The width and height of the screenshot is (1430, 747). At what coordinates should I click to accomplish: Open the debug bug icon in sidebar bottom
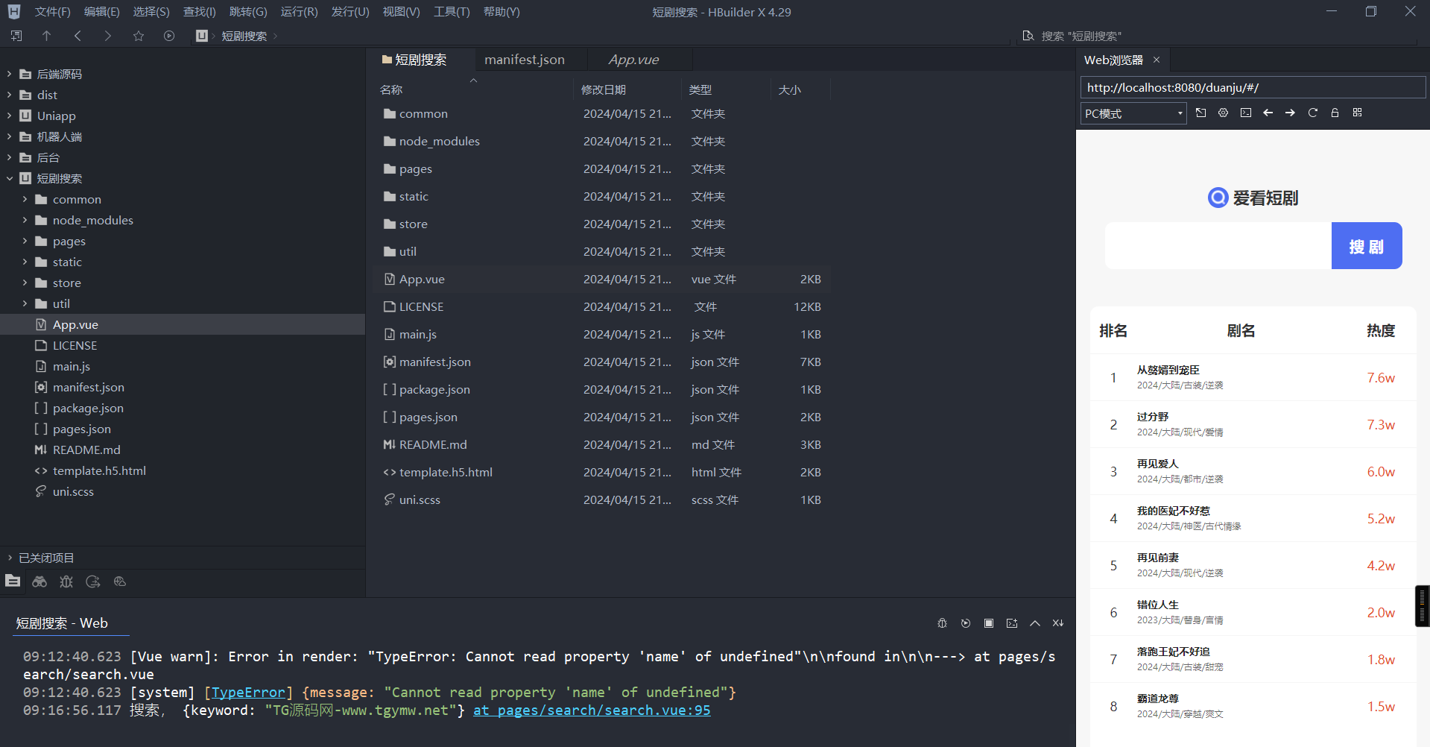coord(66,581)
